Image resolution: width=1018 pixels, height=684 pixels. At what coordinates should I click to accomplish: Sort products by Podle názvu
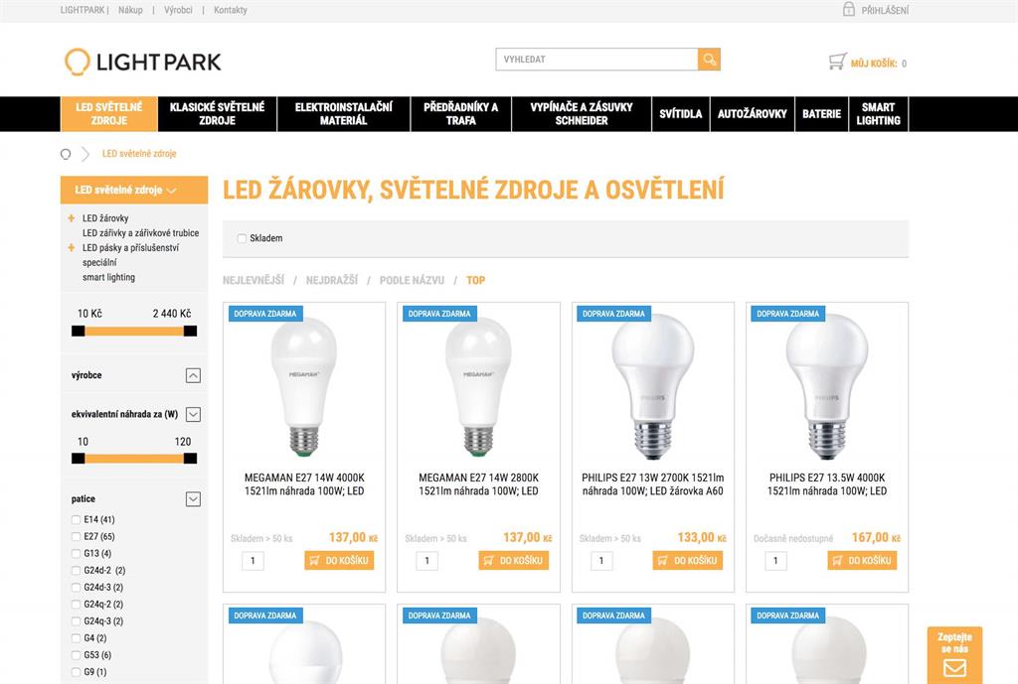(412, 280)
